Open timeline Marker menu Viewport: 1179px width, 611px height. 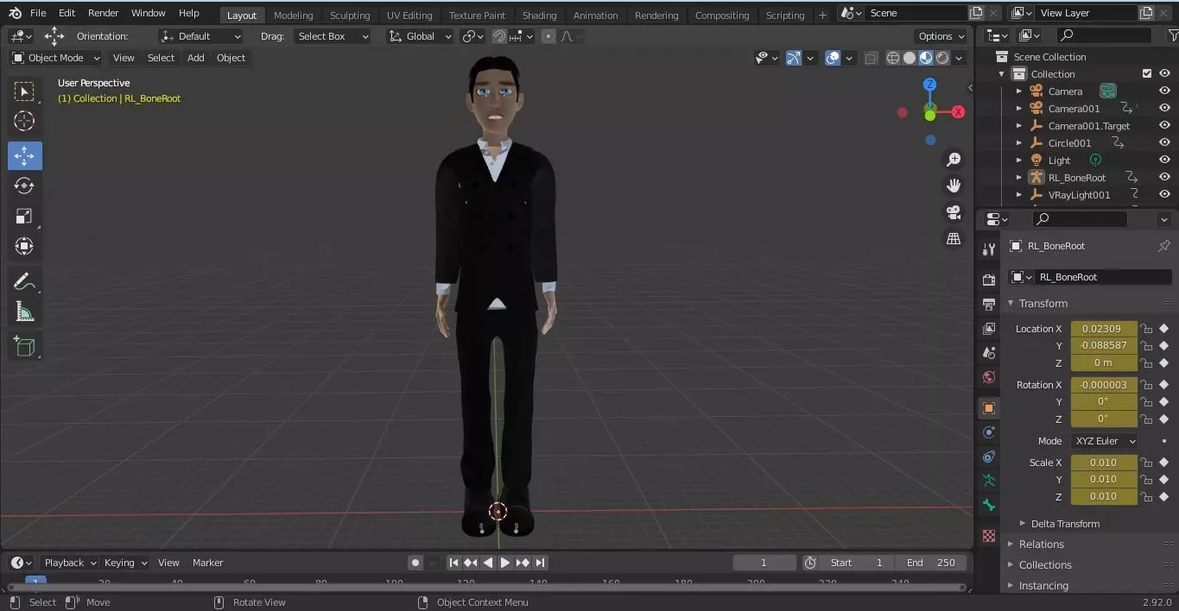[x=207, y=563]
